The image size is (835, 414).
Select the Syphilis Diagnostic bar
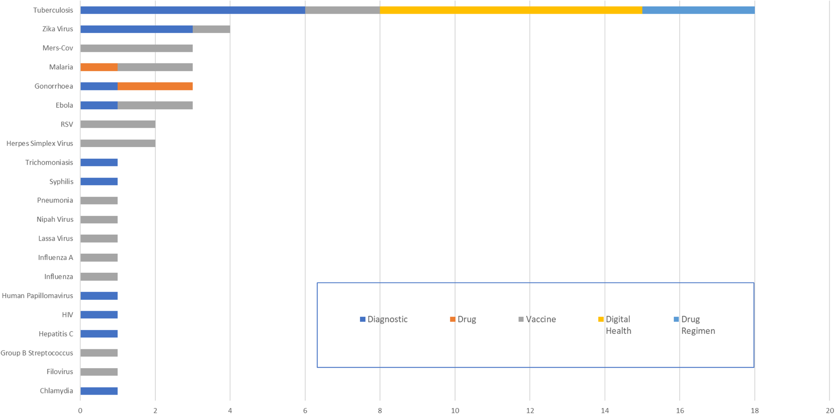pyautogui.click(x=99, y=181)
